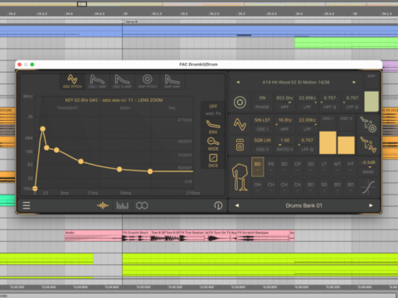Select the BD drum pad
The image size is (398, 298).
coord(258,166)
